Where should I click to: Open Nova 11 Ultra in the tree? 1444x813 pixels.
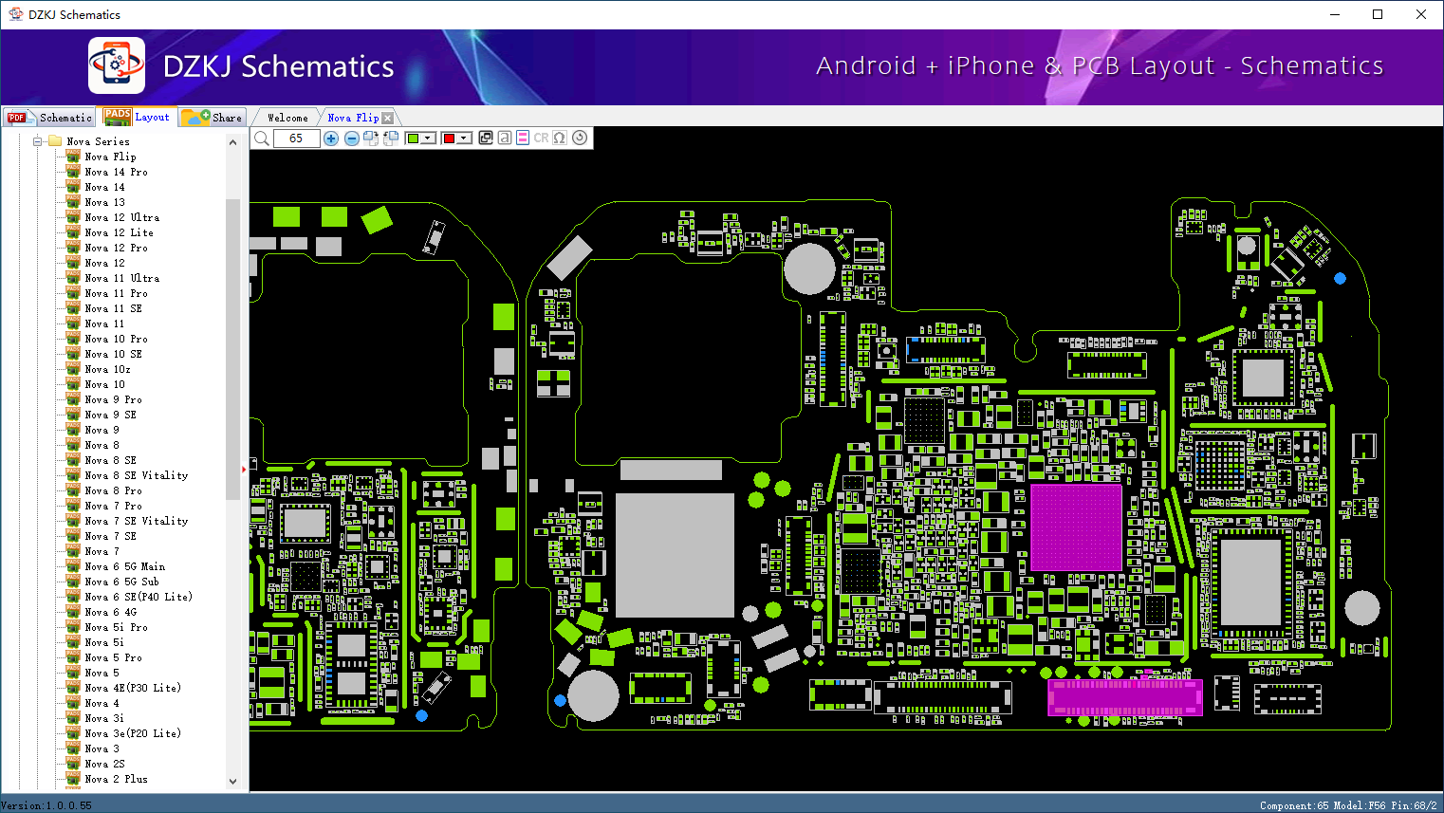pyautogui.click(x=121, y=278)
